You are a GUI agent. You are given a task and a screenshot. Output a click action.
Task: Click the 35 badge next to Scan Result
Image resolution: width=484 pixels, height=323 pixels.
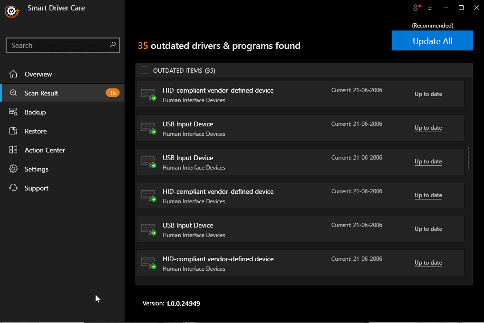(x=112, y=93)
